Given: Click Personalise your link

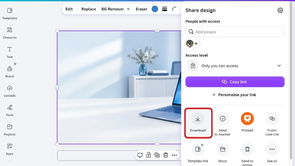Looking at the screenshot, I should pyautogui.click(x=234, y=95).
